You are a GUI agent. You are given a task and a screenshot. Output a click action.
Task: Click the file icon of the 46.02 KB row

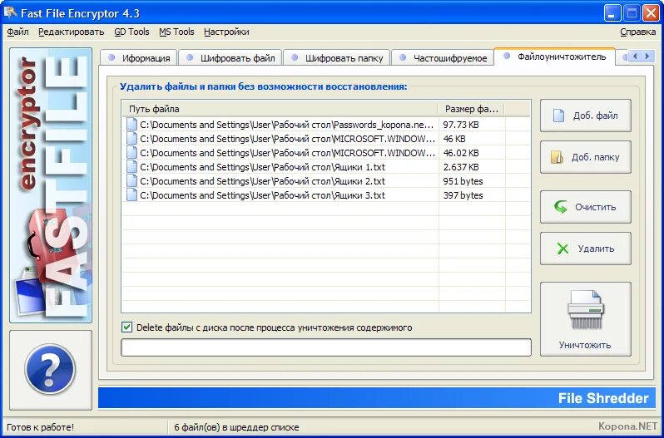pos(132,153)
